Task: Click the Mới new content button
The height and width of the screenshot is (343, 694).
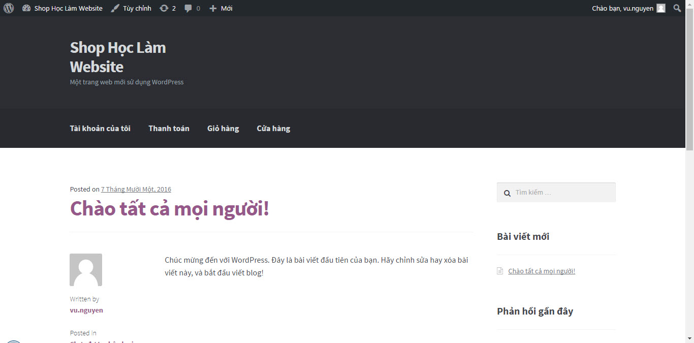Action: click(x=220, y=8)
